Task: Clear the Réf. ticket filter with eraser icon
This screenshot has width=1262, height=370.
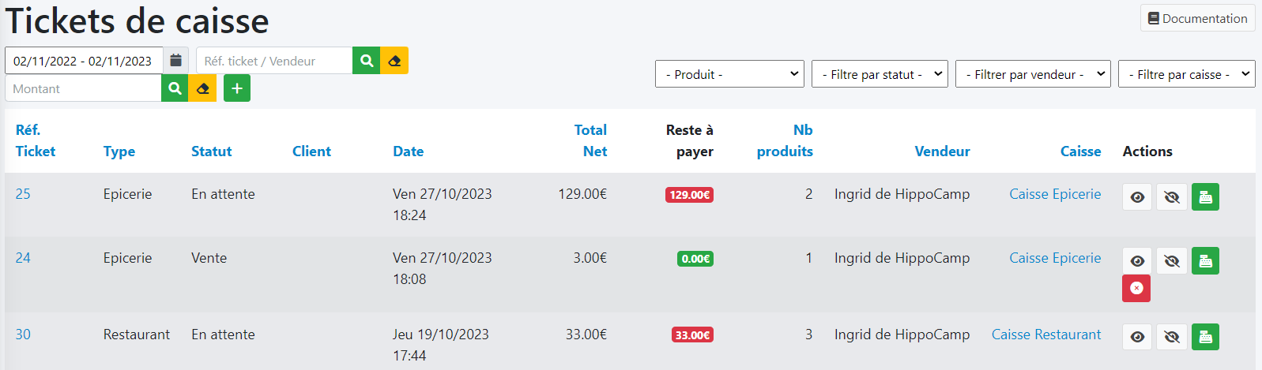Action: click(x=394, y=61)
